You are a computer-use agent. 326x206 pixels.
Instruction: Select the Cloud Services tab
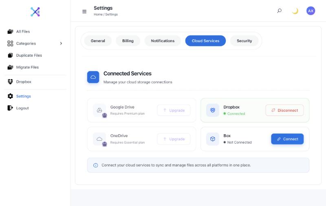pos(205,41)
